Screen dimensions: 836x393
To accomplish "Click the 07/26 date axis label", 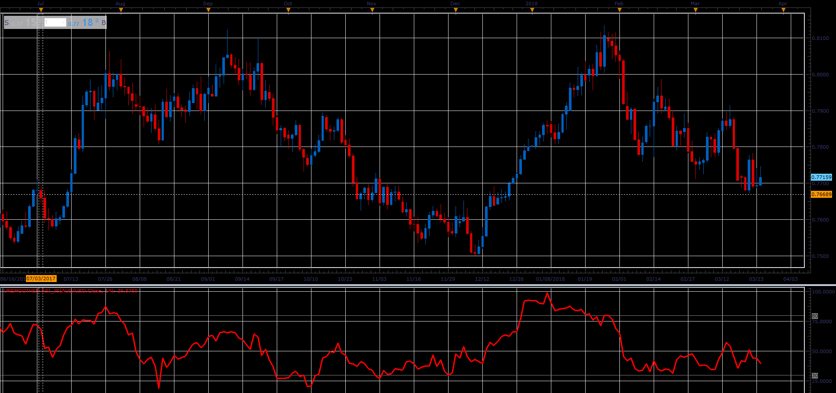I will click(105, 279).
